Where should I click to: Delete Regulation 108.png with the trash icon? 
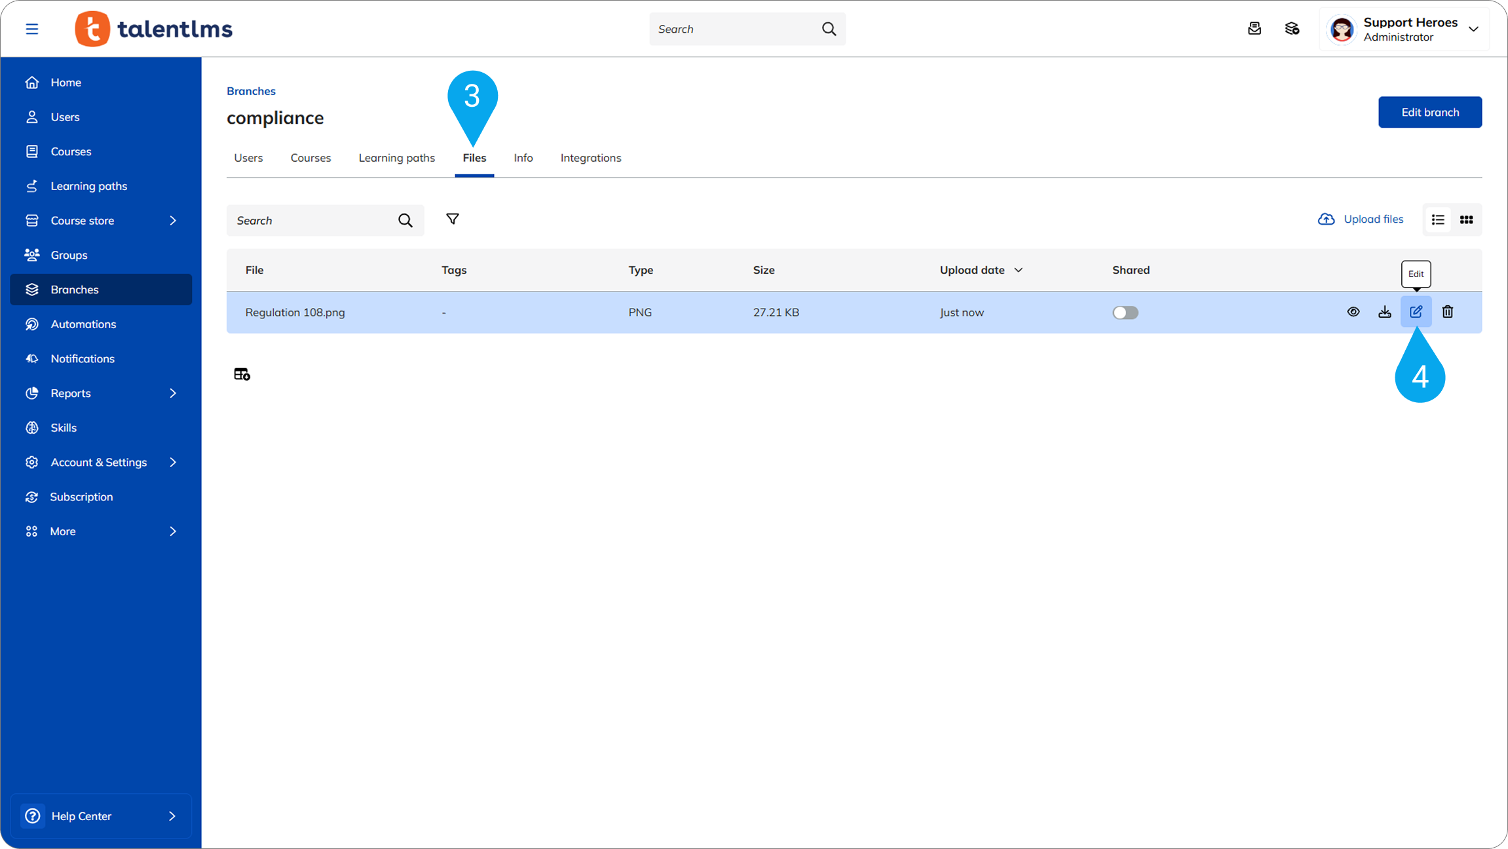click(x=1448, y=312)
